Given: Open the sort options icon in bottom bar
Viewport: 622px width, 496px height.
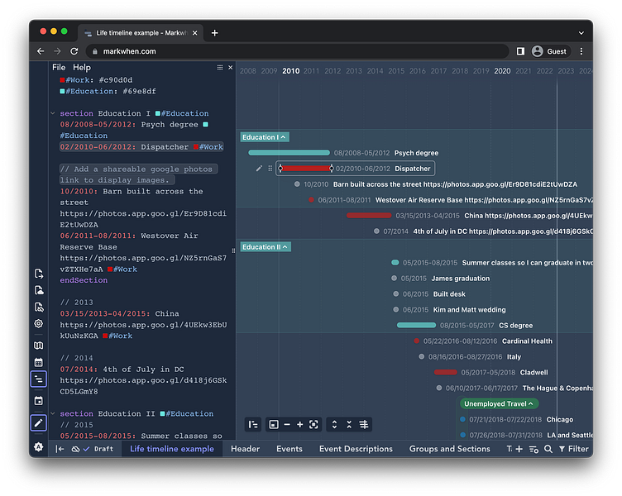Looking at the screenshot, I should coord(533,449).
